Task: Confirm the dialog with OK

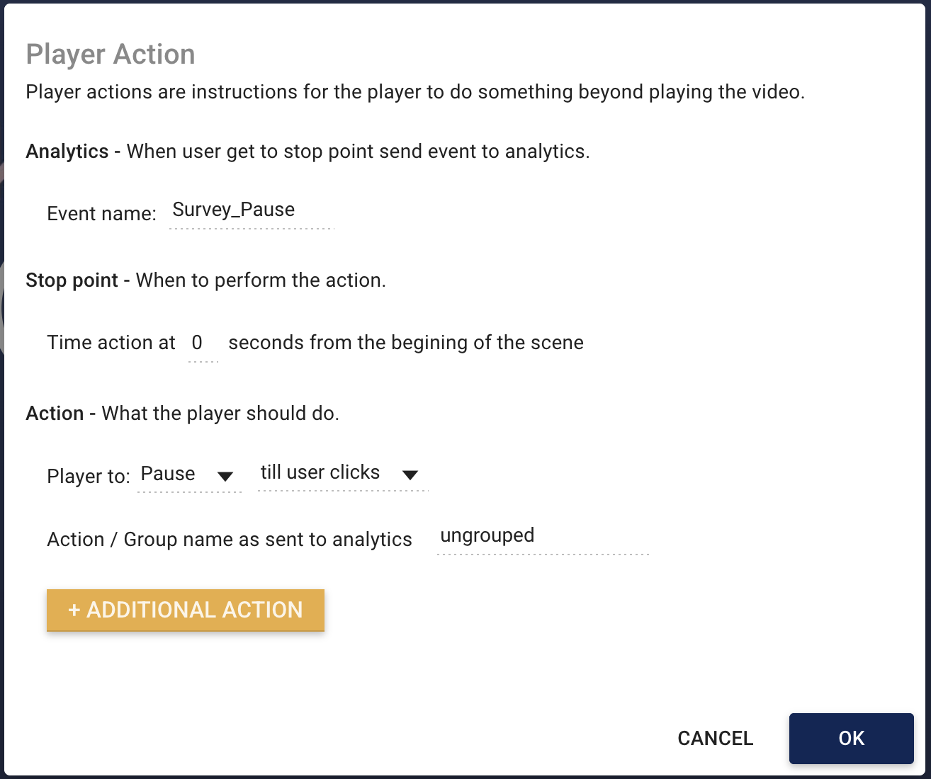Action: coord(851,738)
